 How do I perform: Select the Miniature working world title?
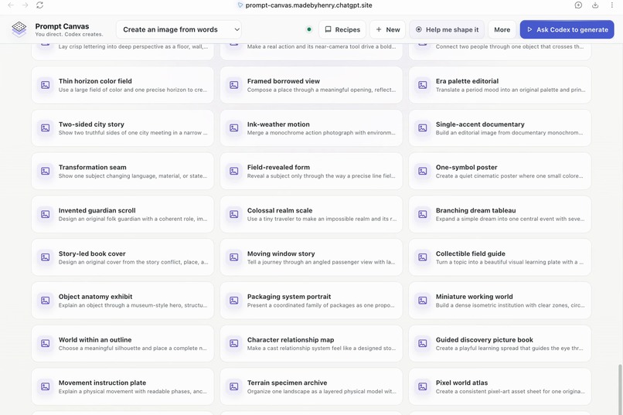(x=474, y=297)
